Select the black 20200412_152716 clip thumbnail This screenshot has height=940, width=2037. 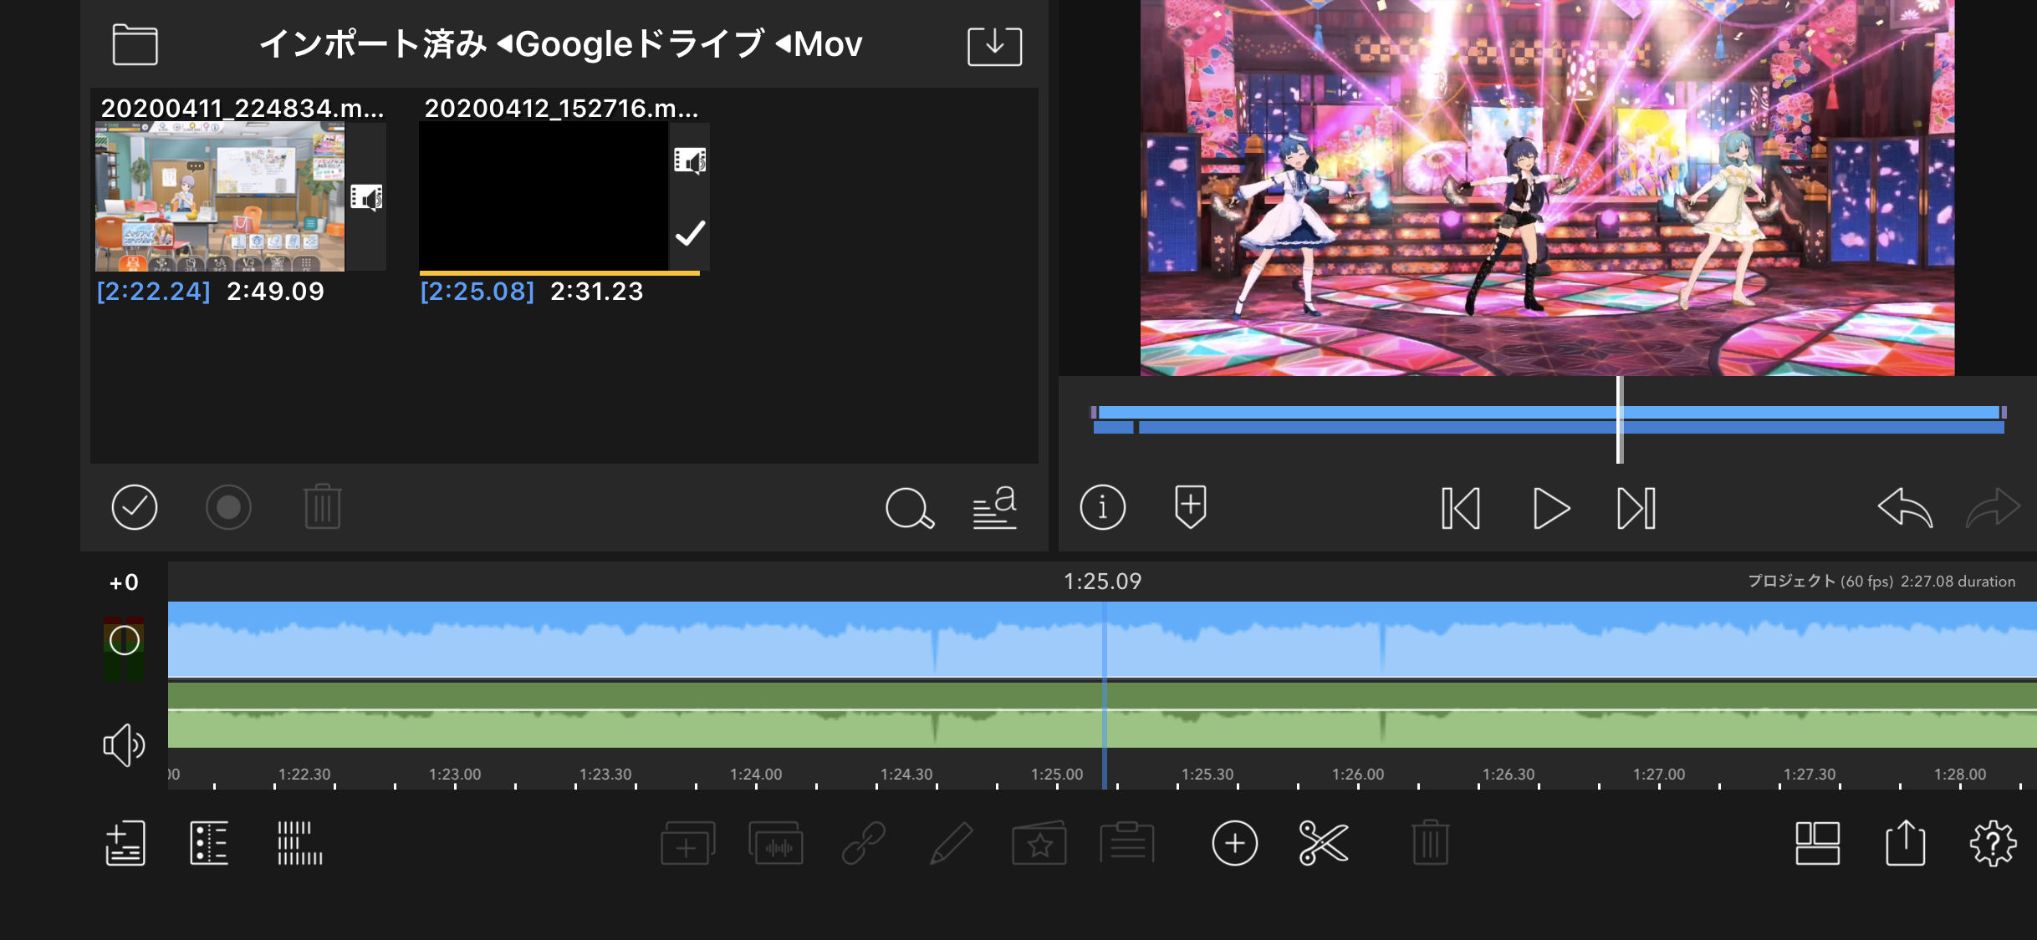click(x=544, y=196)
